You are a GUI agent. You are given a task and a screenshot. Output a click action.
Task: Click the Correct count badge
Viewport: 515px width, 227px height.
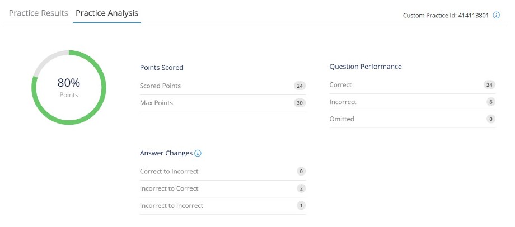click(490, 85)
